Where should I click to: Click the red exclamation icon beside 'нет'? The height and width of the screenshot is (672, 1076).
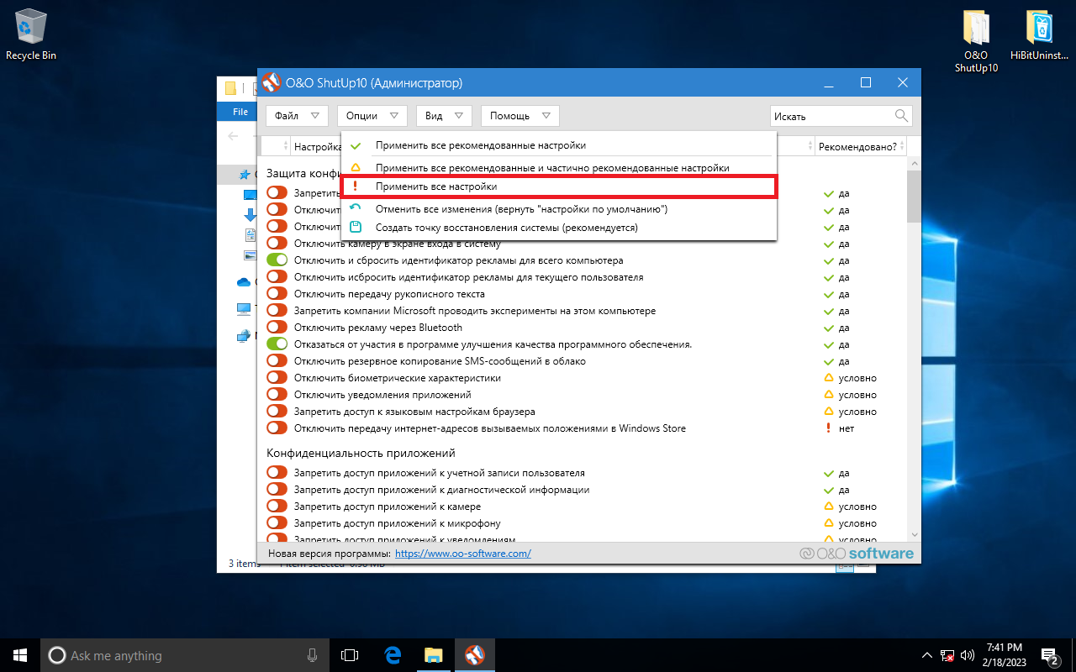click(x=828, y=428)
